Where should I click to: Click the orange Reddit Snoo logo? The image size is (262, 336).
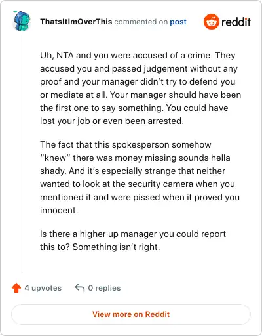click(x=211, y=22)
